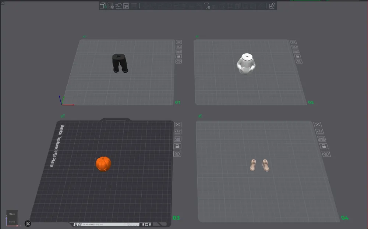
Task: Click the reset camera view icon
Action: click(28, 223)
